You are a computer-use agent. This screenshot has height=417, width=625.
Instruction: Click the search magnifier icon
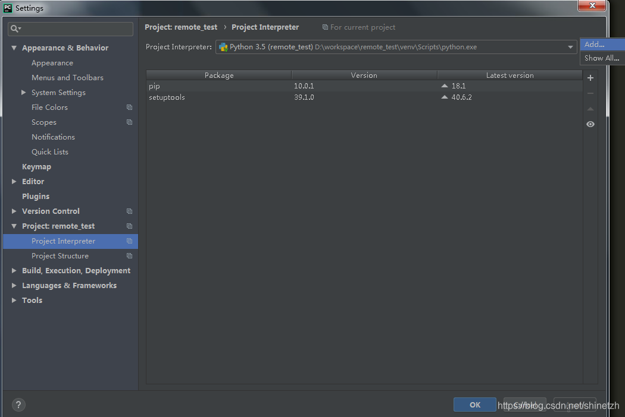(x=15, y=29)
